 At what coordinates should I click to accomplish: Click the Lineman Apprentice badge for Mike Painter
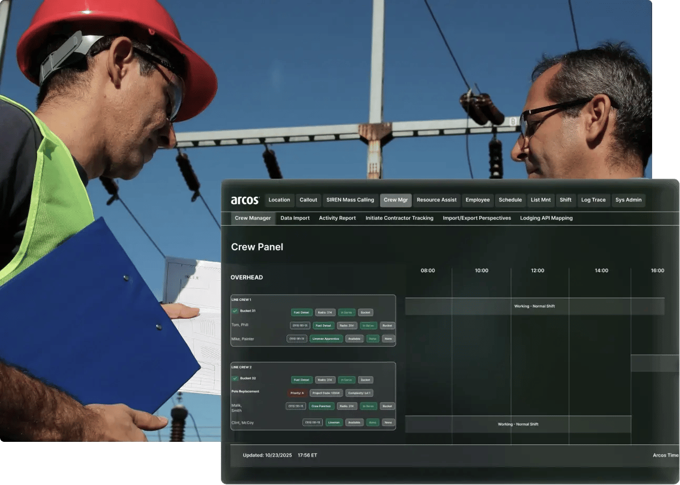(x=326, y=339)
